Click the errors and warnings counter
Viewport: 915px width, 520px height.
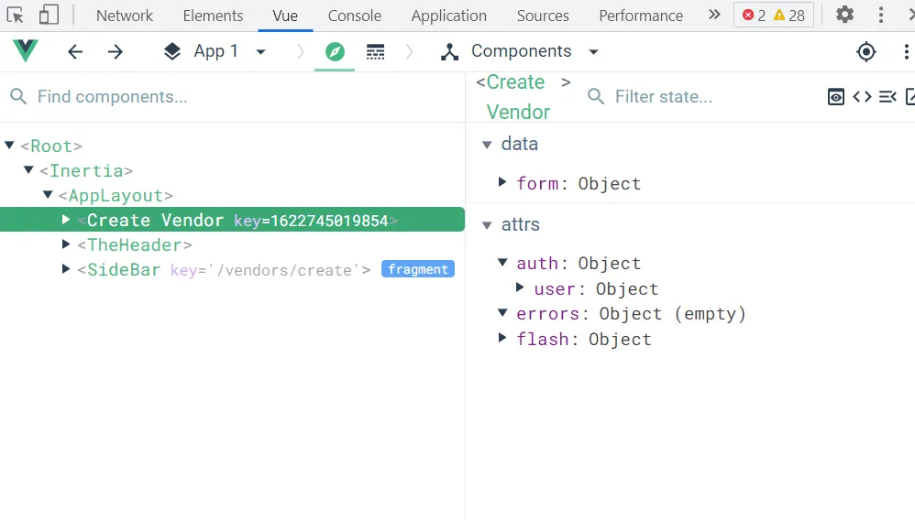click(x=773, y=16)
